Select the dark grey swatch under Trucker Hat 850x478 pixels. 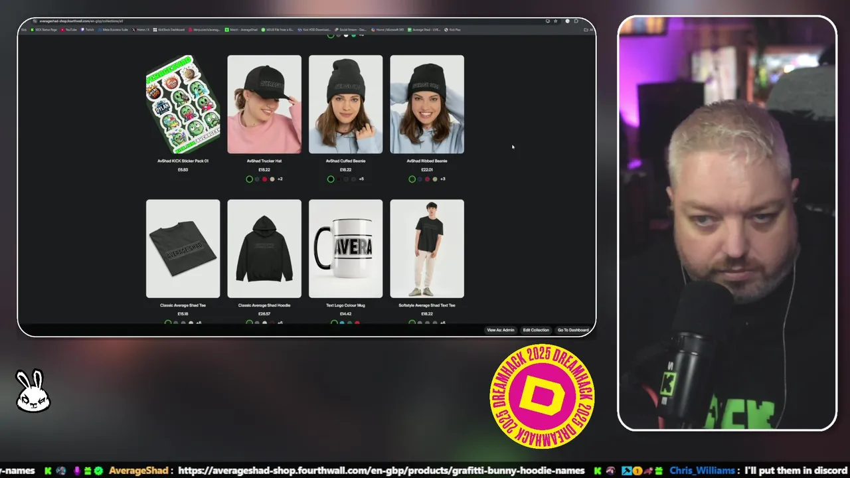(x=257, y=179)
